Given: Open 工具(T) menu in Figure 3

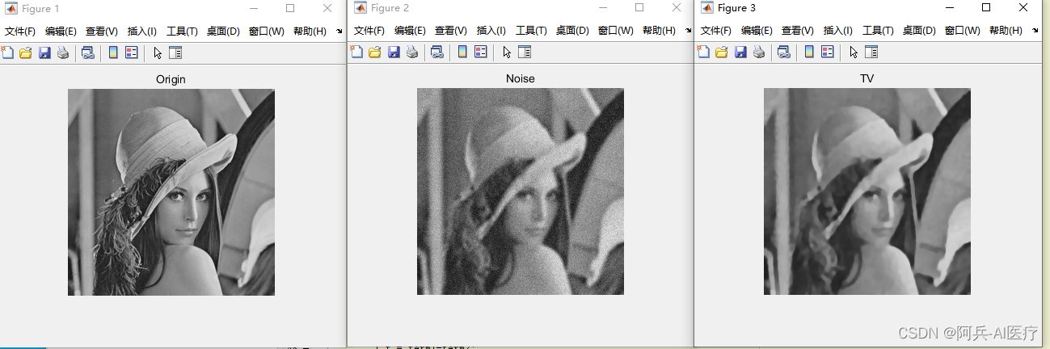Looking at the screenshot, I should [878, 31].
